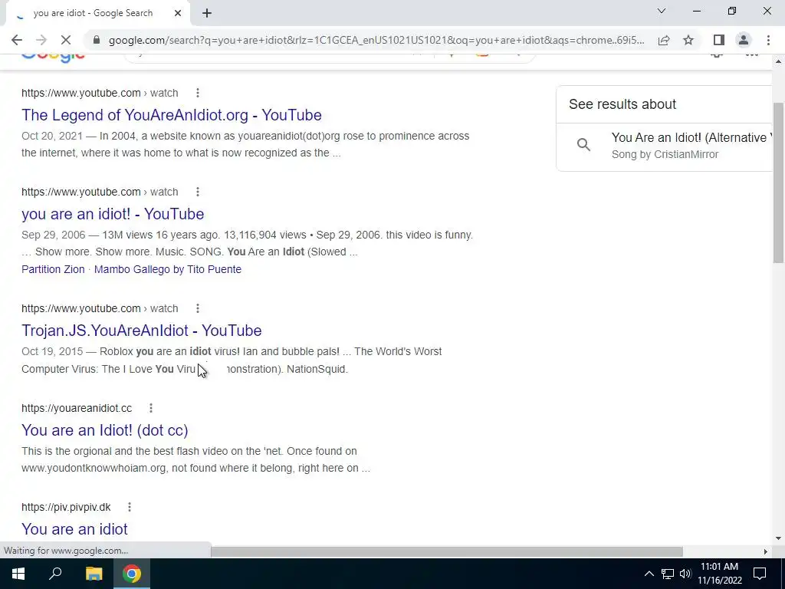Follow the 'Partition Zion' link

click(x=53, y=269)
